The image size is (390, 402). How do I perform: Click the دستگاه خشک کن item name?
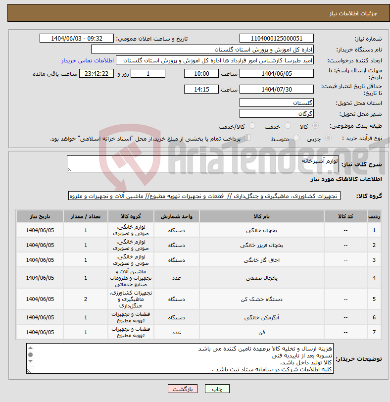(x=262, y=299)
